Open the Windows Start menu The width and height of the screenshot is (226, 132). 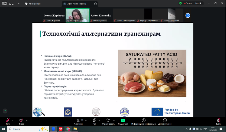coord(3,129)
